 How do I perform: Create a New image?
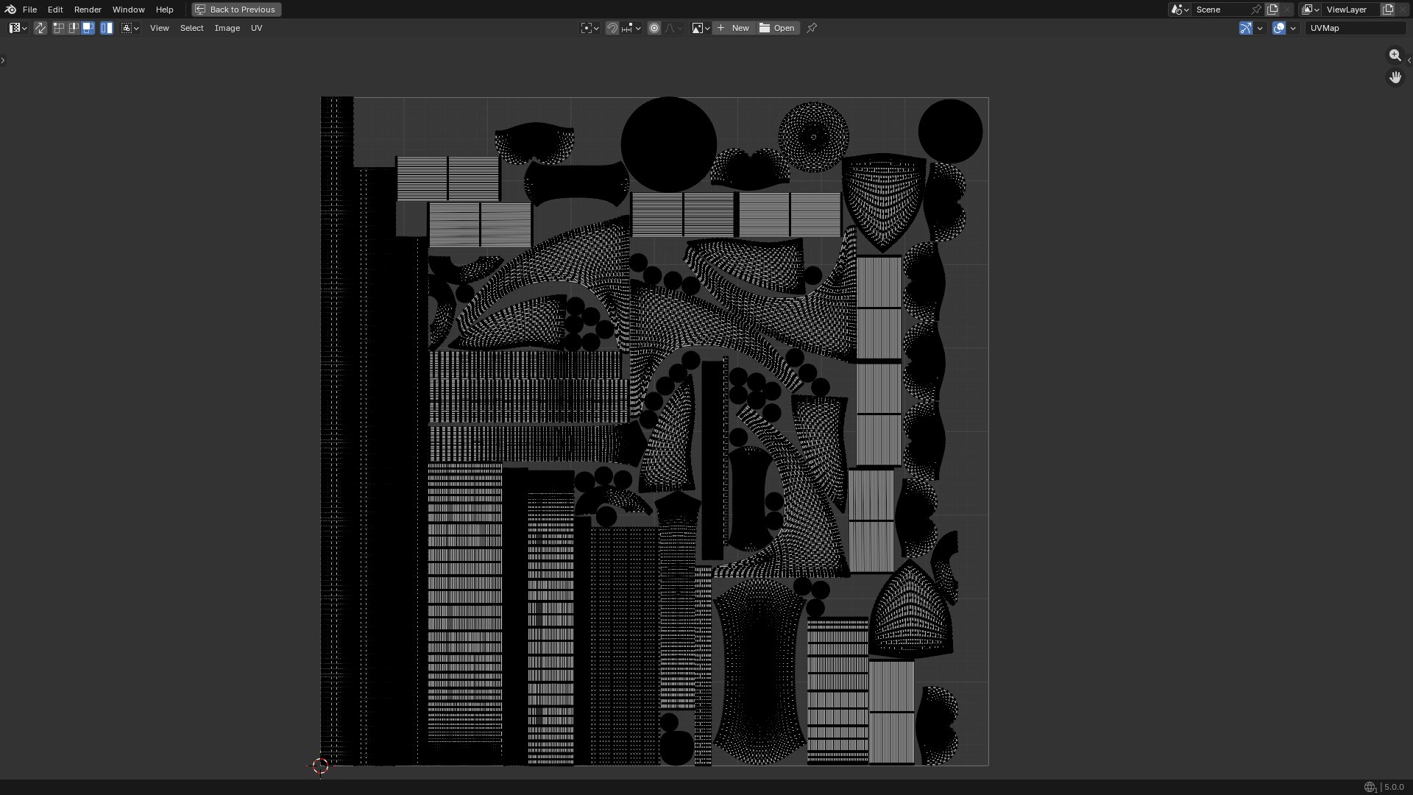click(733, 28)
